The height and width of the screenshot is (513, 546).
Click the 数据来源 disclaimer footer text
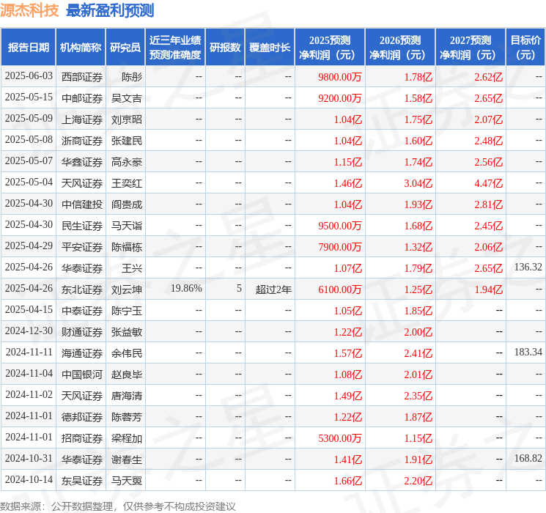(118, 506)
